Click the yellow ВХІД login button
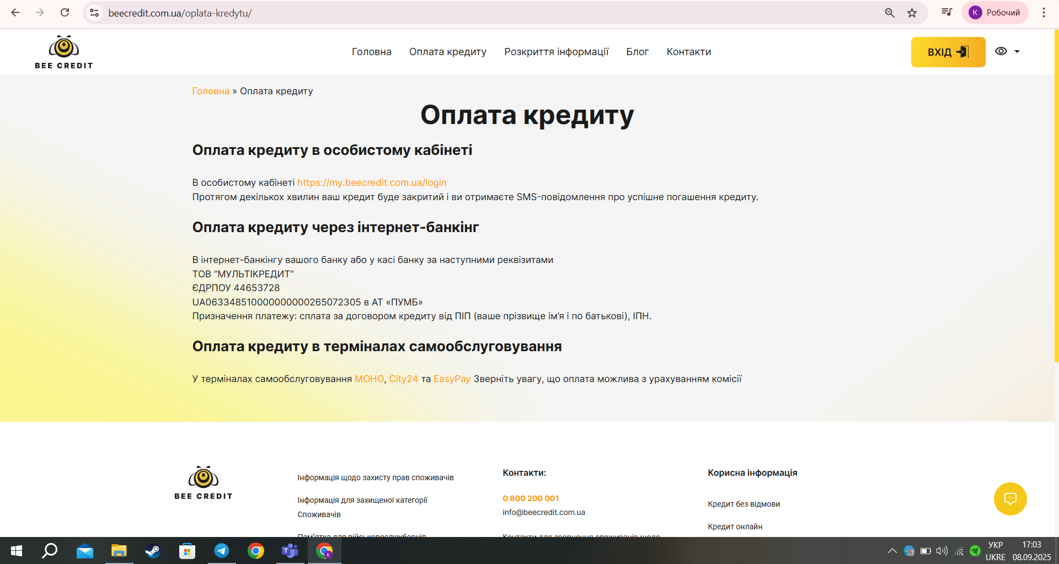This screenshot has height=564, width=1059. click(x=948, y=52)
